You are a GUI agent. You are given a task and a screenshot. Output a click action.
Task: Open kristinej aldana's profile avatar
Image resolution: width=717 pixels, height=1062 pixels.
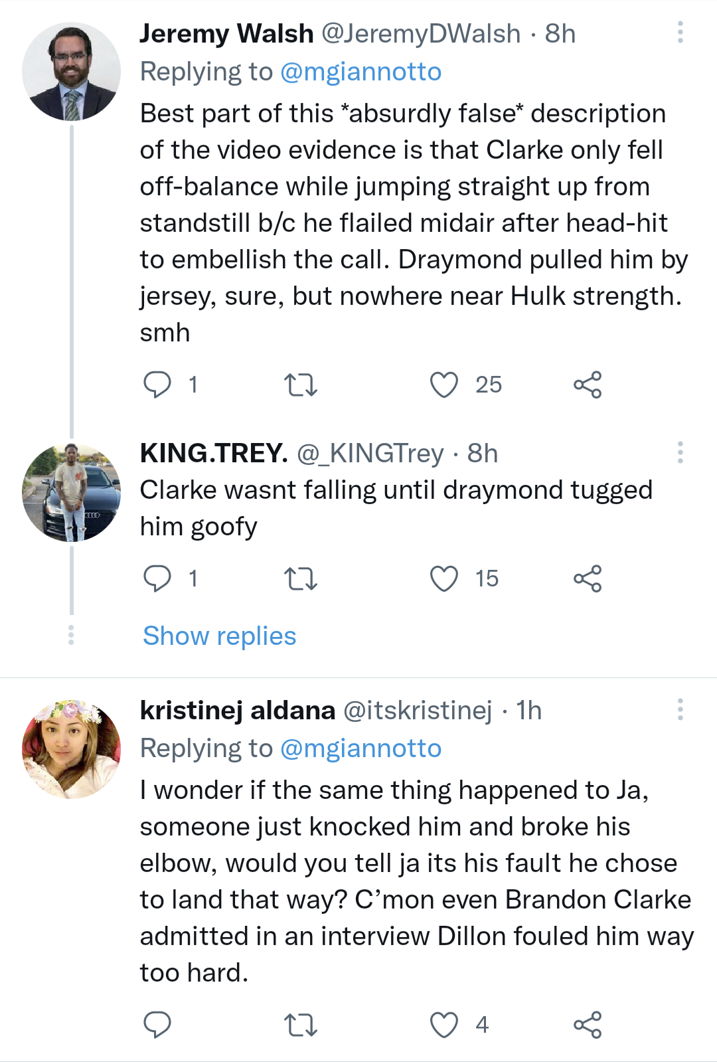[72, 749]
